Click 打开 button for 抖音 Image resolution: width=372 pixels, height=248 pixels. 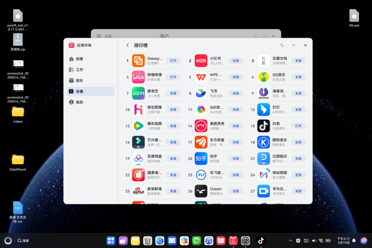coord(299,126)
